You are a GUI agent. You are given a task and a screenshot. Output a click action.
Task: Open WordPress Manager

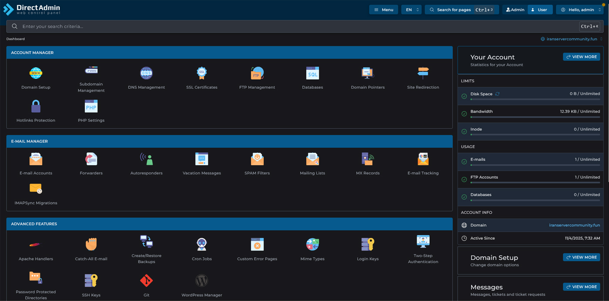pyautogui.click(x=201, y=281)
